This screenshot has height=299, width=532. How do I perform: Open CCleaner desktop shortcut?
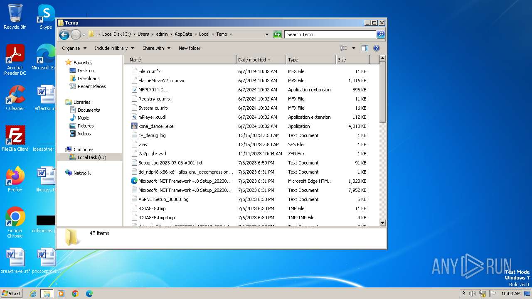15,98
